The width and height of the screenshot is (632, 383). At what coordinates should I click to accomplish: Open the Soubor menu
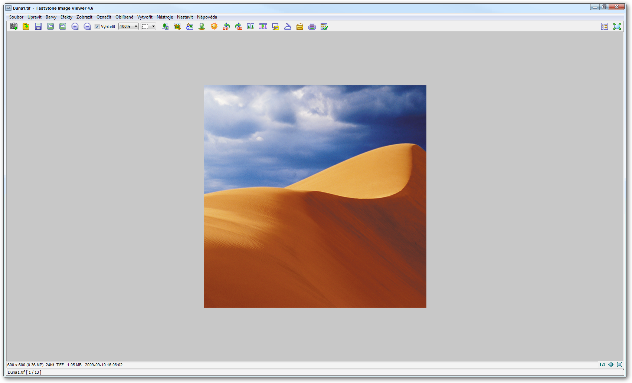16,17
